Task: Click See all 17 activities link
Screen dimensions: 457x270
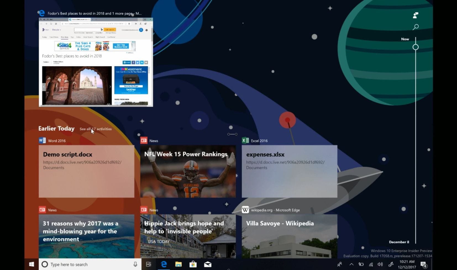Action: [x=96, y=129]
